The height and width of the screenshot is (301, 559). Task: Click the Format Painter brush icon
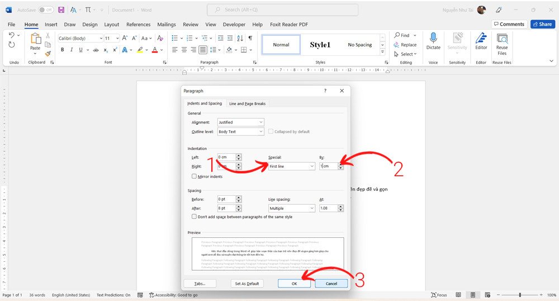(48, 54)
